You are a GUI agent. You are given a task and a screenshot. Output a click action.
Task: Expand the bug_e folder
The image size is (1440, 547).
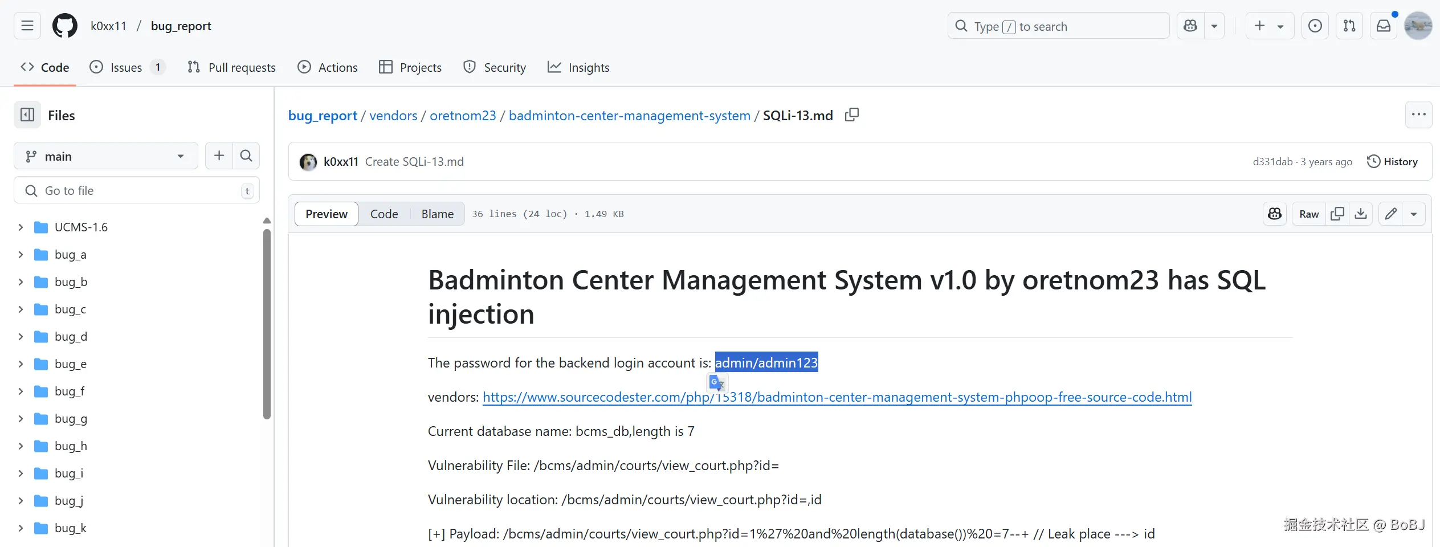click(21, 364)
